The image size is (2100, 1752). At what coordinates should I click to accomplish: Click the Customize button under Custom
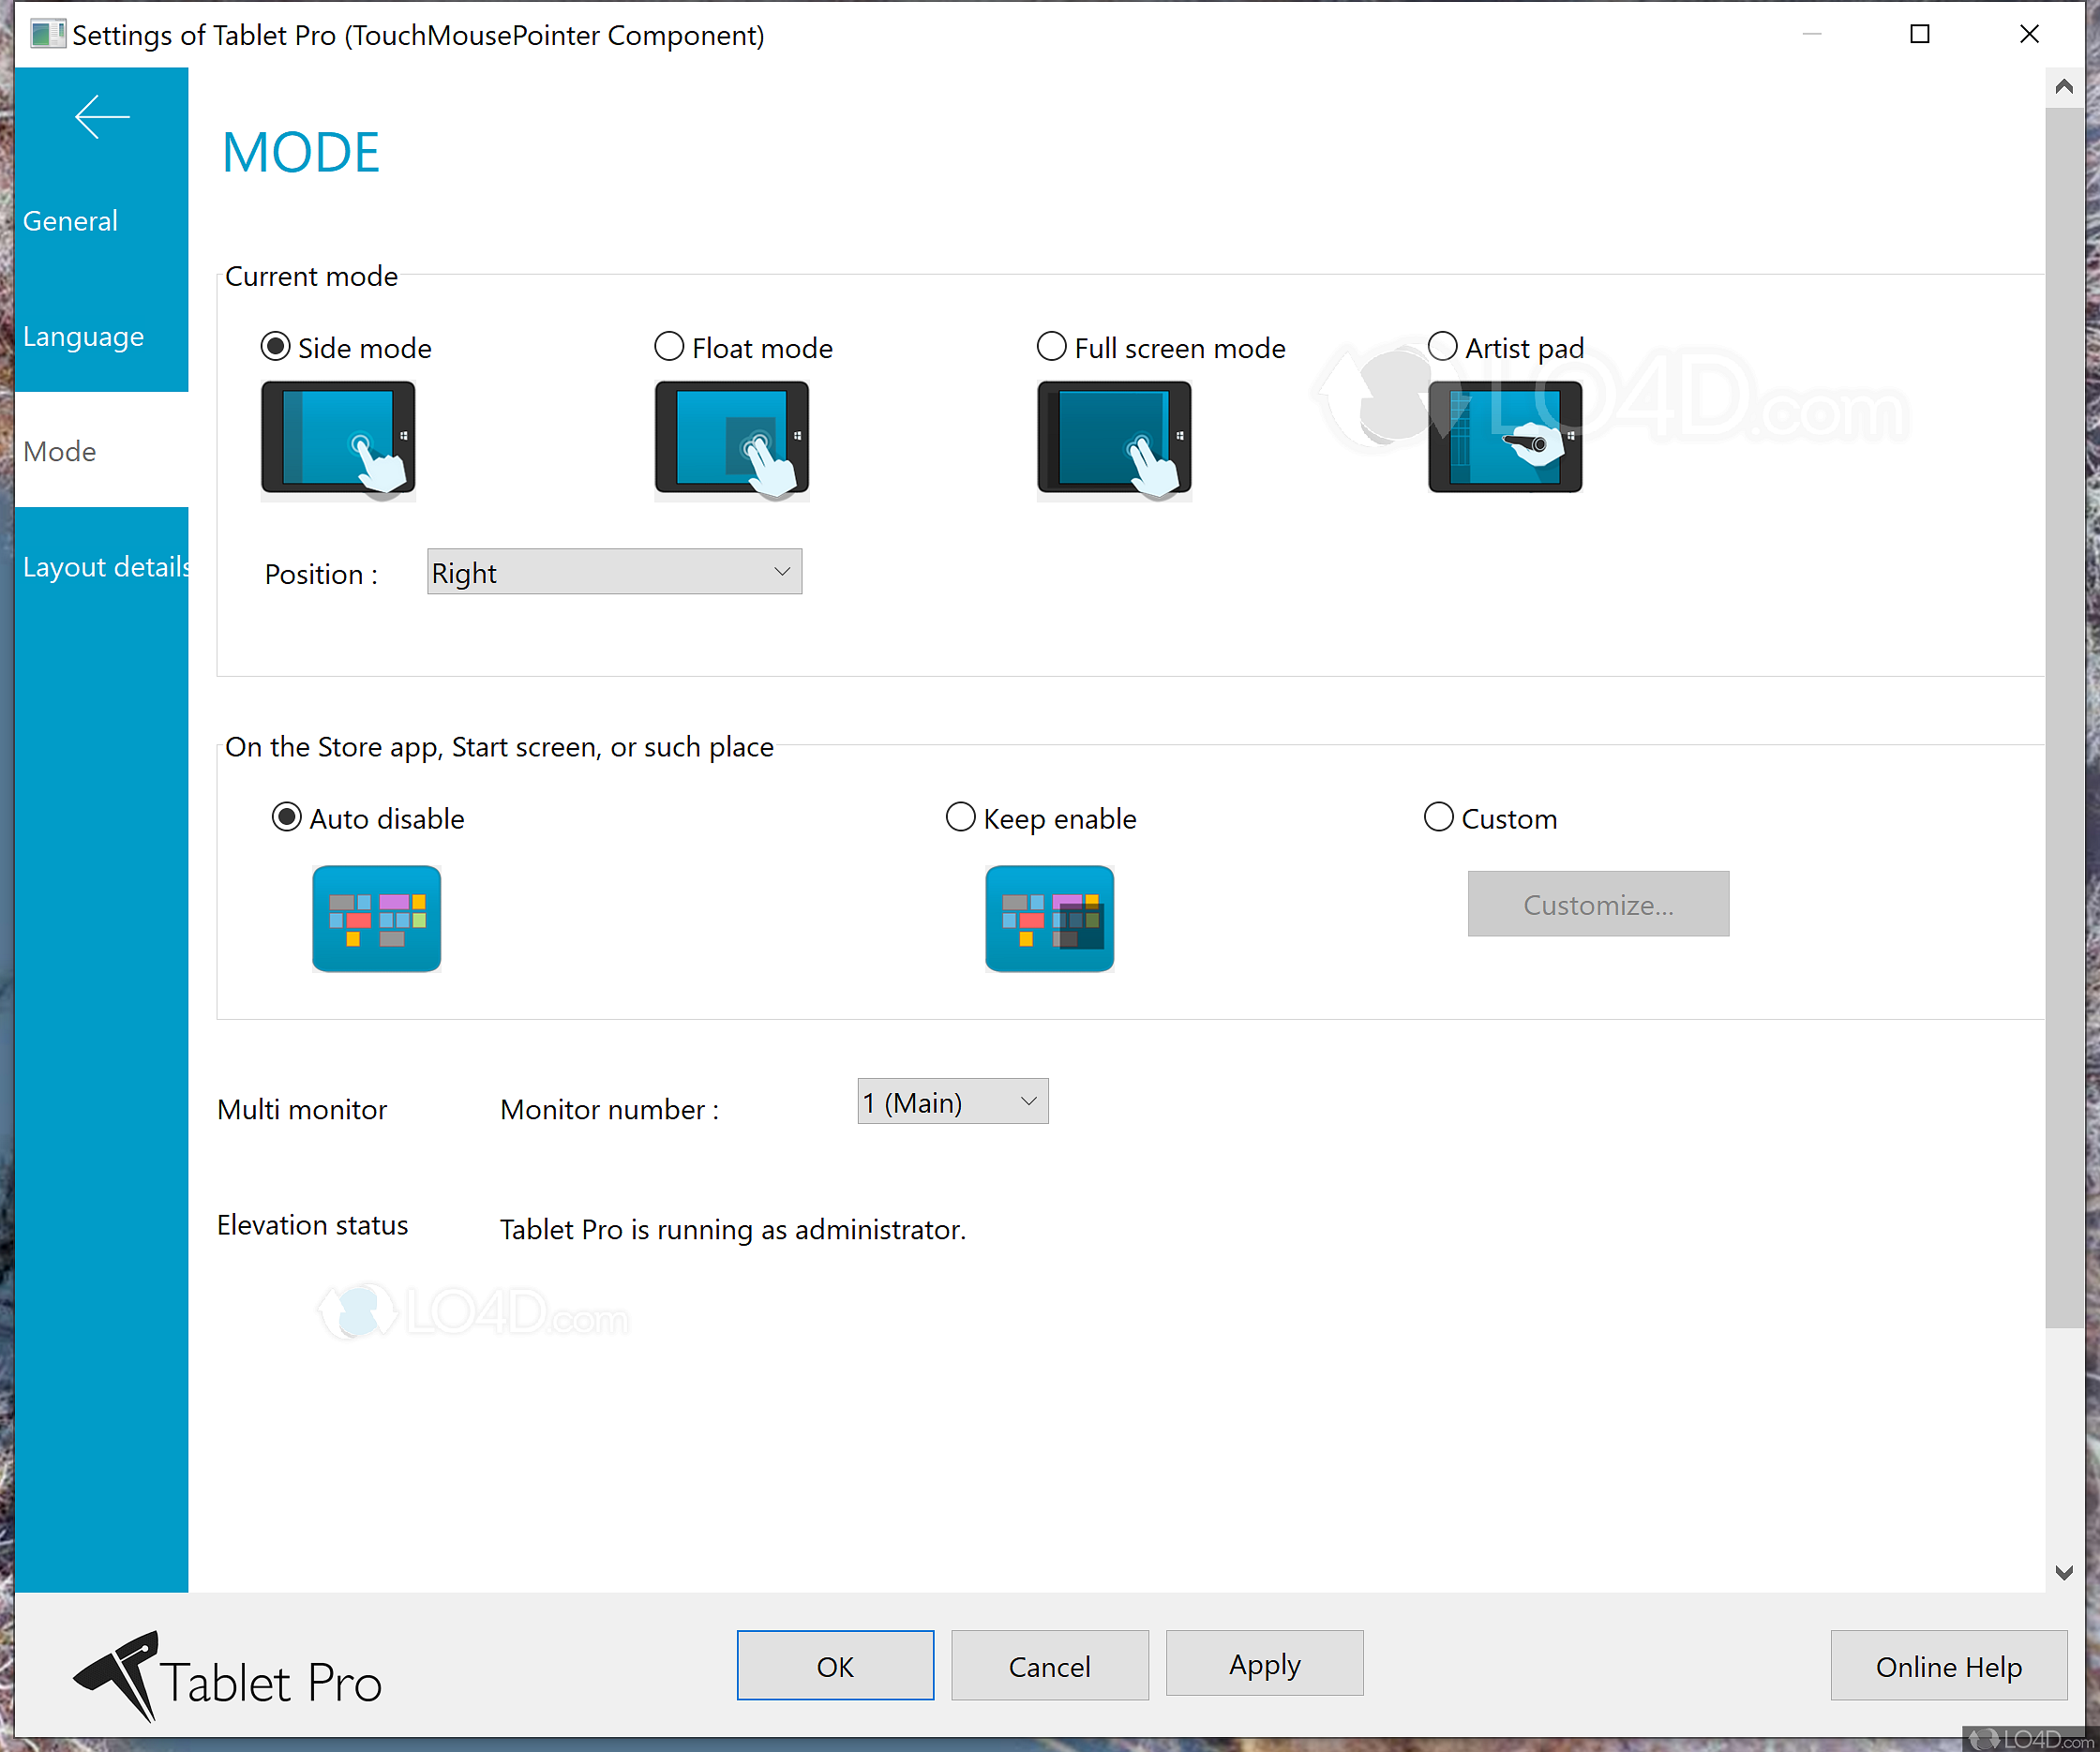tap(1597, 903)
